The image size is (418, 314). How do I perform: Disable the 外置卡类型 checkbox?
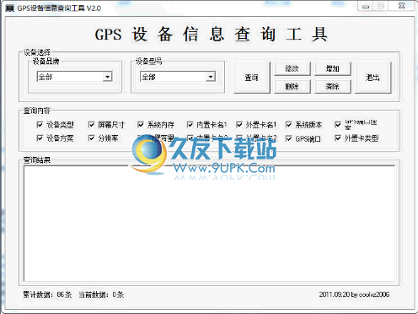338,138
